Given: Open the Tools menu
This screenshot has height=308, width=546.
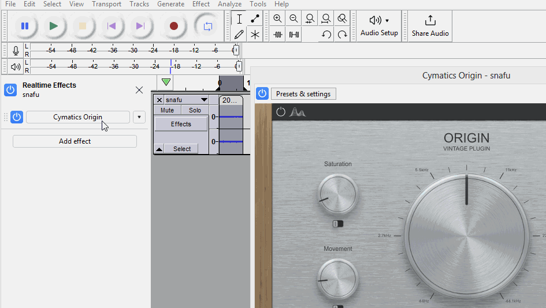Looking at the screenshot, I should click(258, 4).
